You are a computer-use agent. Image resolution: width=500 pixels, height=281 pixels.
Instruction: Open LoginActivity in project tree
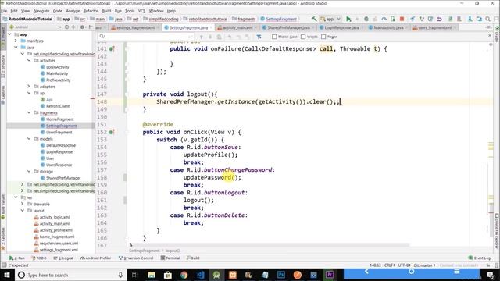tap(57, 67)
